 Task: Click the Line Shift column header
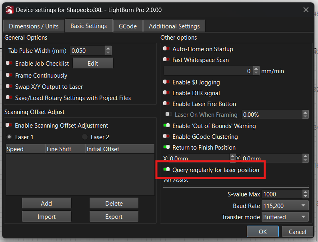point(65,149)
